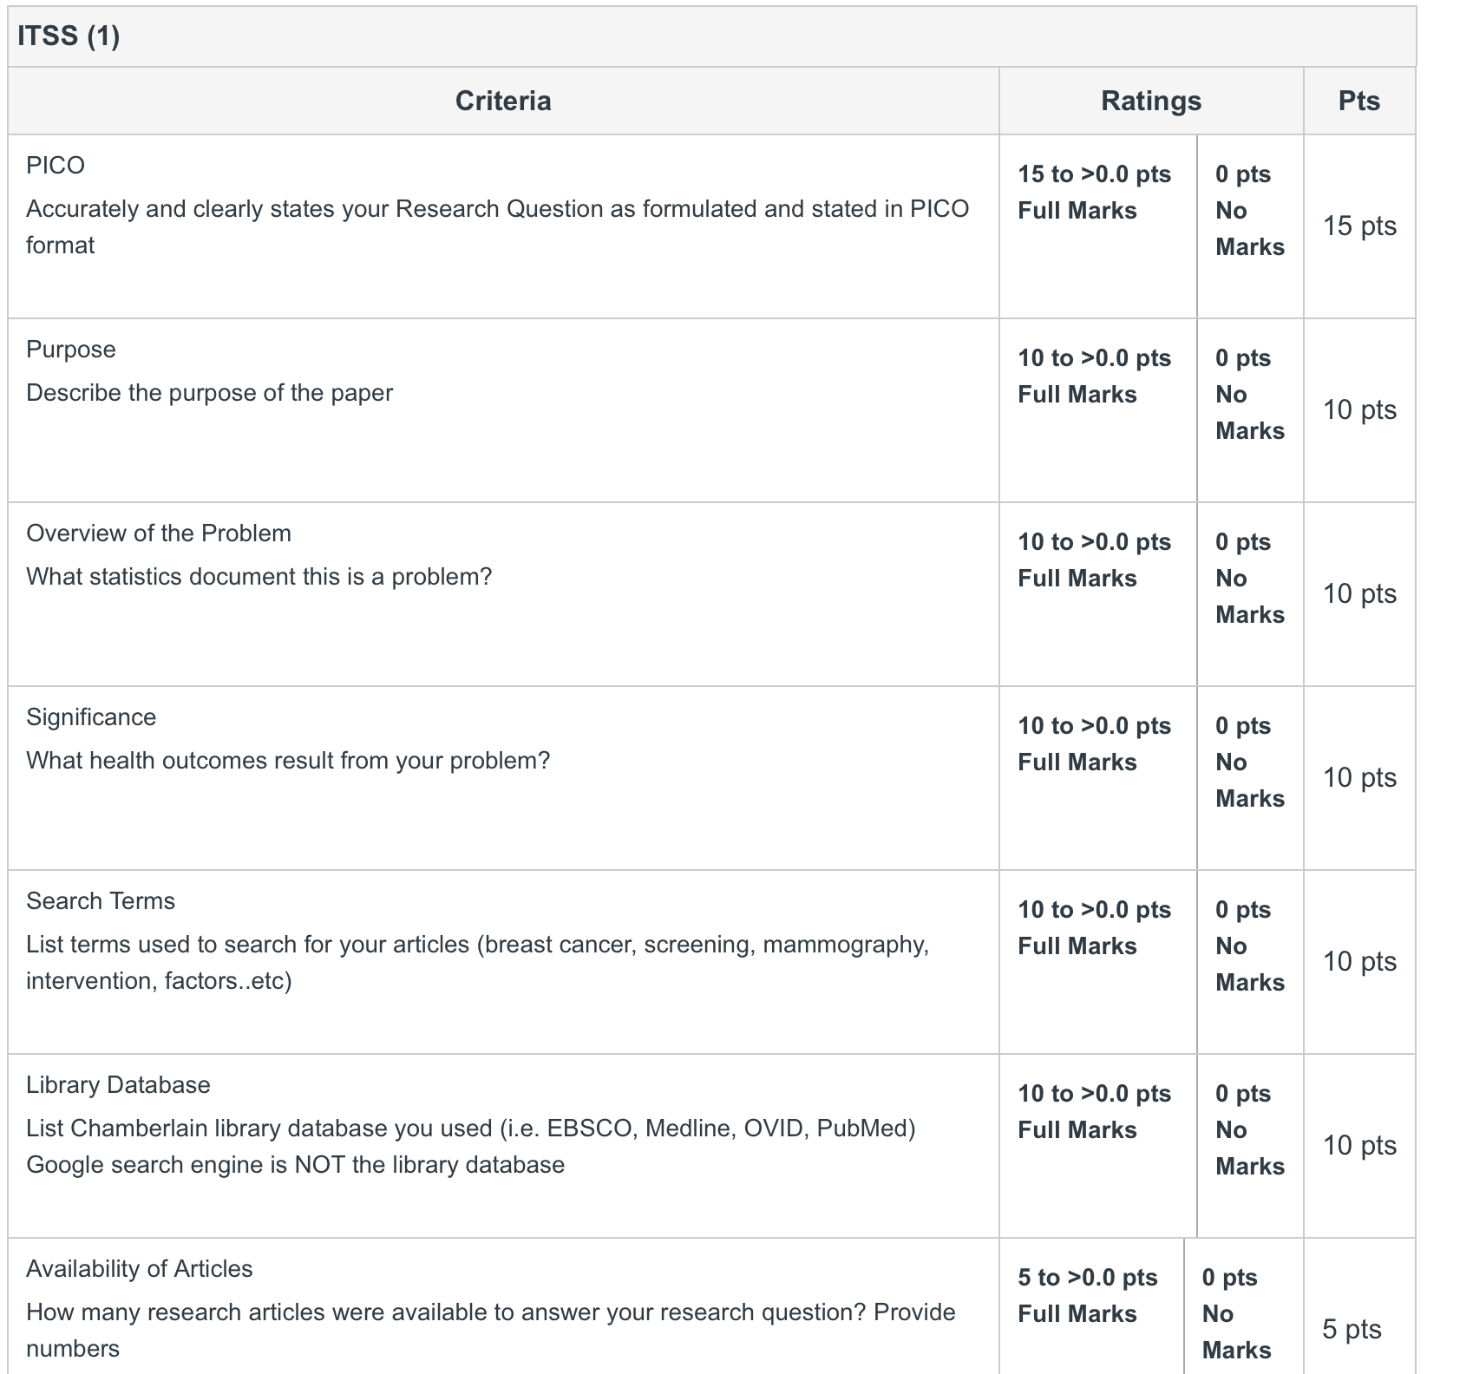1473x1374 pixels.
Task: Pick Full Marks for Library Database
Action: click(1097, 1146)
